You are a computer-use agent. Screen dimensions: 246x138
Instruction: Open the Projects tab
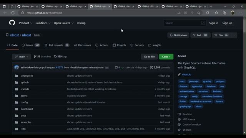[119, 45]
